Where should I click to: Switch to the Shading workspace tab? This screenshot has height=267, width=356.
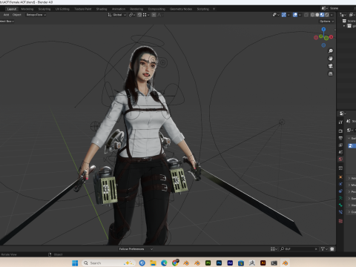tap(102, 9)
